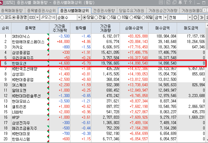208x143 pixels.
Task: Select the 한화에어로스페이스 stock name
Action: coord(28,42)
